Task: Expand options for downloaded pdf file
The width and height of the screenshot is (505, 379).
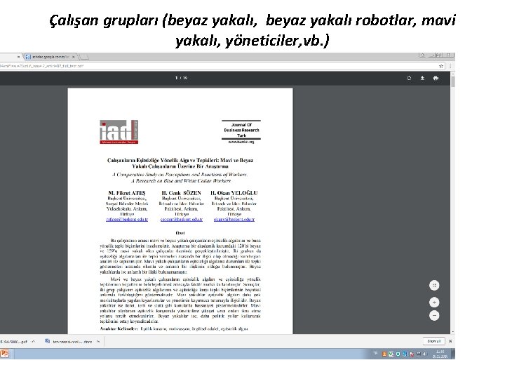Action: (33, 342)
